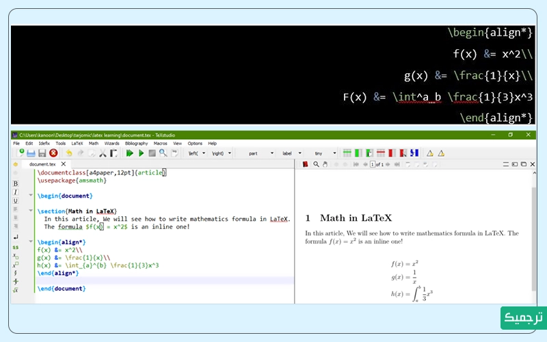The width and height of the screenshot is (547, 342).
Task: Click the PDF page number field
Action: (x=372, y=164)
